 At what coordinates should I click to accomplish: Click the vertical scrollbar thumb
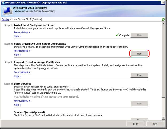(x=163, y=61)
